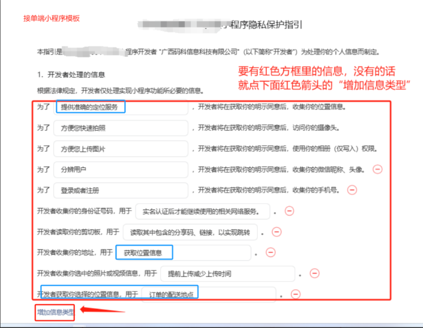Image resolution: width=423 pixels, height=328 pixels.
Task: Click the 方便您快速拍照 input field
Action: [x=121, y=128]
